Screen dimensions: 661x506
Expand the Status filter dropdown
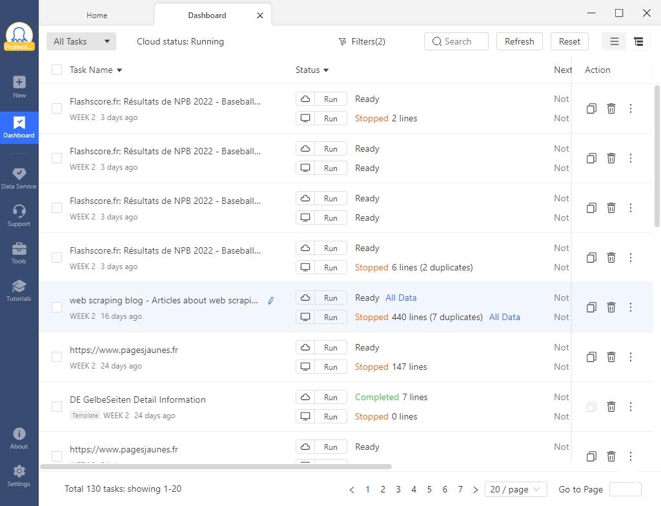point(326,70)
